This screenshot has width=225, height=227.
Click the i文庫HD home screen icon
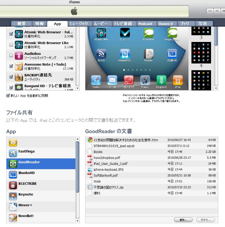pos(172,54)
